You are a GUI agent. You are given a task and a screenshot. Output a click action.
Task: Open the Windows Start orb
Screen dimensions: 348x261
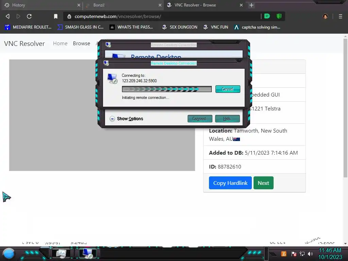pos(8,254)
